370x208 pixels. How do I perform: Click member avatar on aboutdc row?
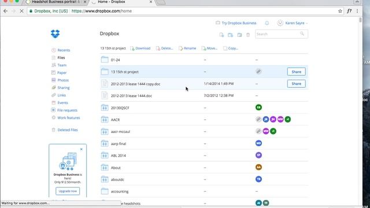pos(258,179)
